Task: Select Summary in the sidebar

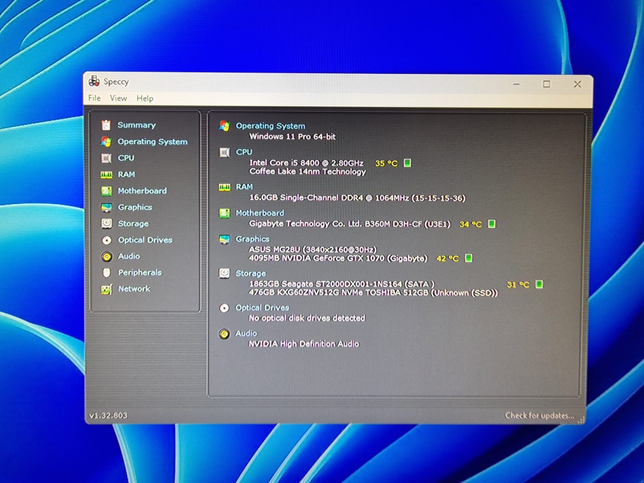Action: [x=137, y=125]
